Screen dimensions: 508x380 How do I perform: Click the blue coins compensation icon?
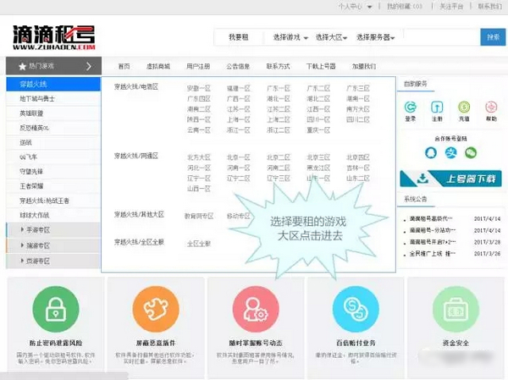(x=356, y=310)
